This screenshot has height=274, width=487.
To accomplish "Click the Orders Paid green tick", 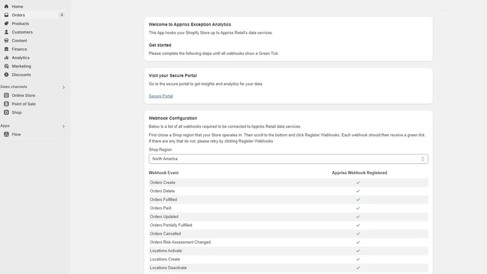I will click(x=358, y=208).
